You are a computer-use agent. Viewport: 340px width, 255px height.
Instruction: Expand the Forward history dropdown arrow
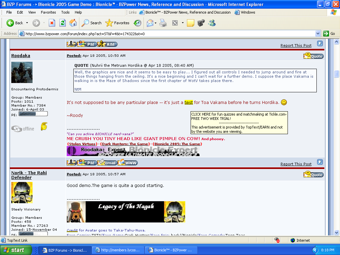44,23
